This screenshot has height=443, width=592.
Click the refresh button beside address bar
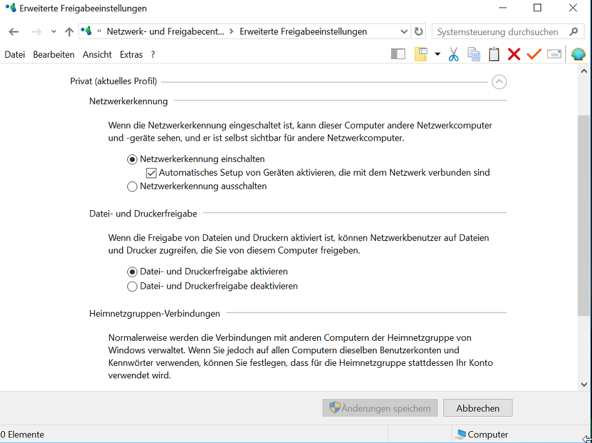point(418,31)
